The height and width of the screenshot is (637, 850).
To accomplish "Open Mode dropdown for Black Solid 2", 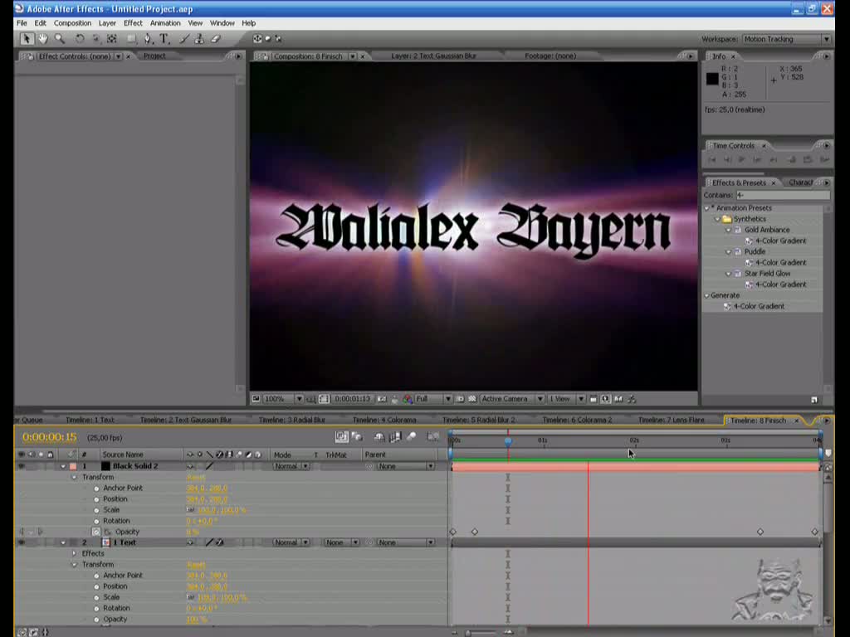I will (291, 466).
